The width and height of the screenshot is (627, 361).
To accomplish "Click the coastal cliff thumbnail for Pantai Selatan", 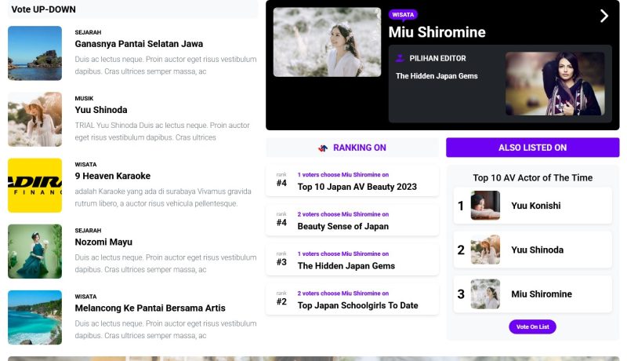I will [34, 53].
